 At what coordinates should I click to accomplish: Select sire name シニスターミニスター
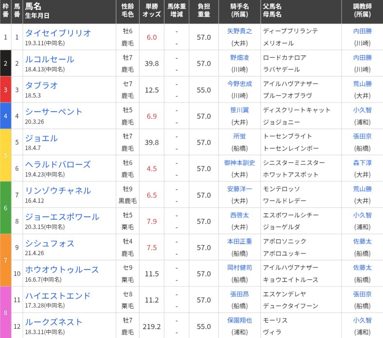click(294, 163)
